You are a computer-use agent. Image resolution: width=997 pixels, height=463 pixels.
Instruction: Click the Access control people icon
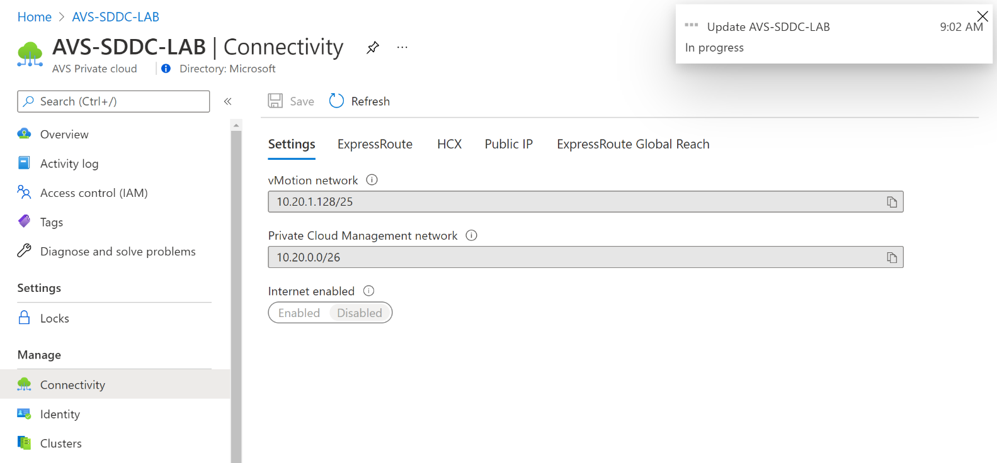pyautogui.click(x=24, y=192)
